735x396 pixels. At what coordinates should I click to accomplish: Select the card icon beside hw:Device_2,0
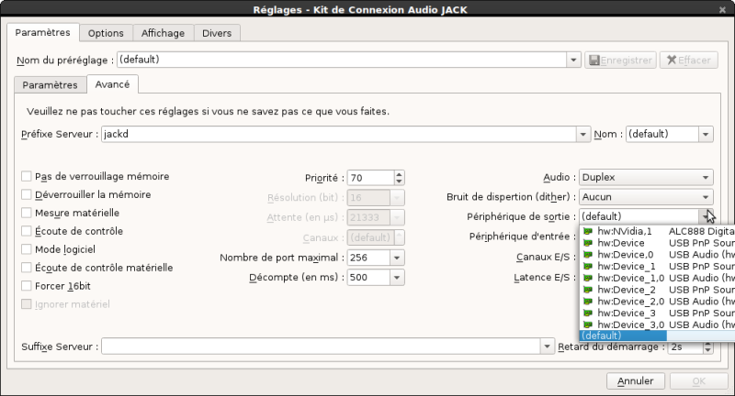pos(587,301)
